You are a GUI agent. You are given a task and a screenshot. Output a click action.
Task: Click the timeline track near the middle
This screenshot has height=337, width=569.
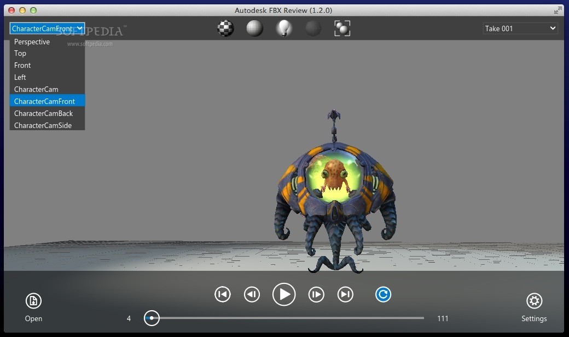click(284, 318)
